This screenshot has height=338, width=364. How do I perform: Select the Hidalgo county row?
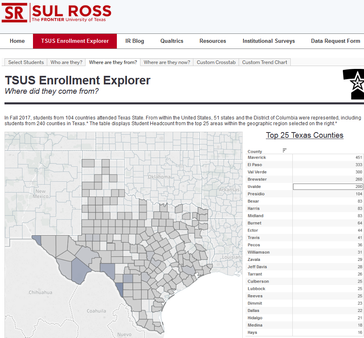pos(305,318)
